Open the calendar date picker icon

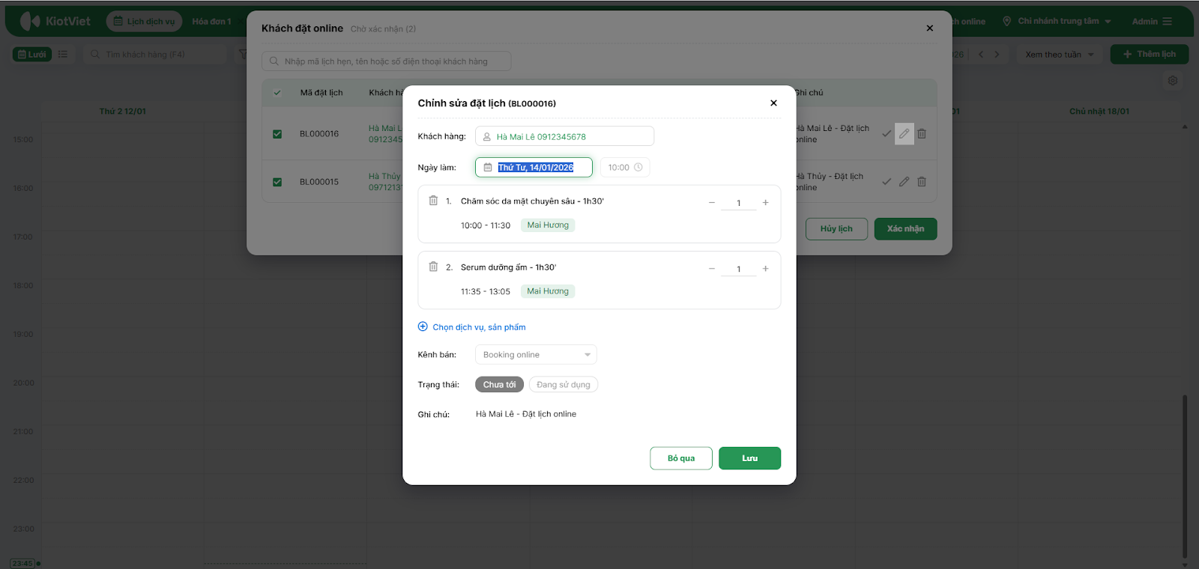488,168
